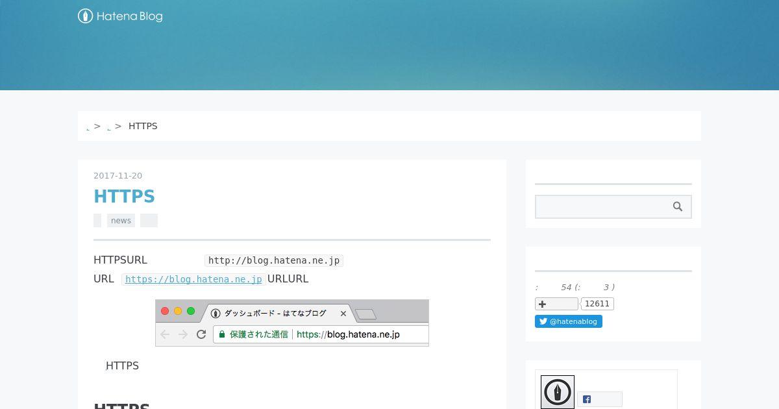Click the http://blog.hatena.ne.jp code text
The height and width of the screenshot is (409, 779).
click(x=274, y=260)
